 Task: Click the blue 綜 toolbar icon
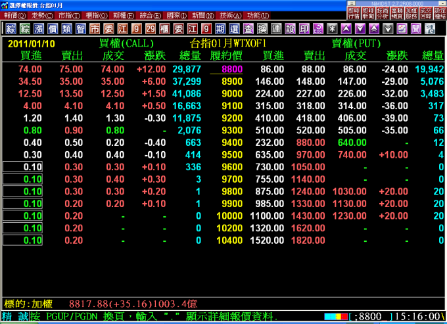[x=11, y=29]
